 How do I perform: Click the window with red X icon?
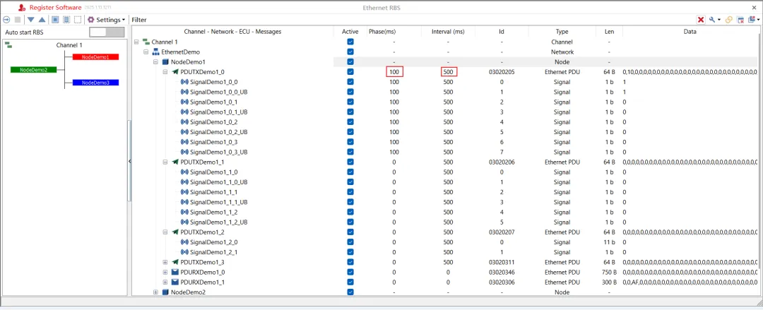[740, 20]
